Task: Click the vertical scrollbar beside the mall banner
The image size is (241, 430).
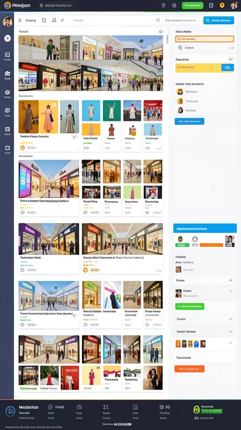Action: click(x=167, y=39)
